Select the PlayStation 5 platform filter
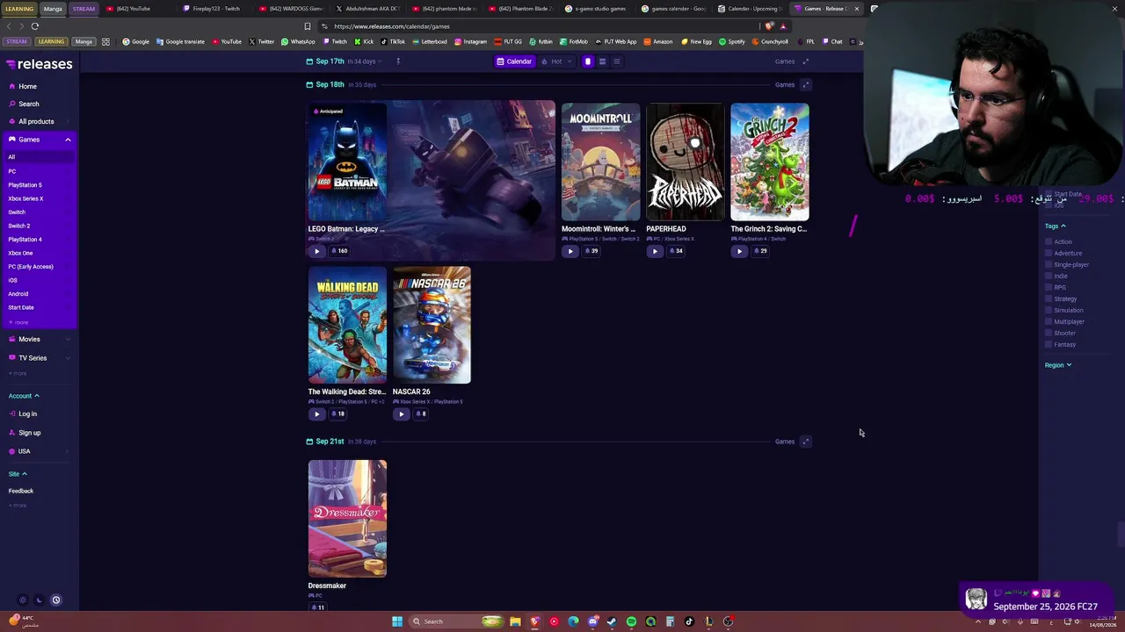Image resolution: width=1125 pixels, height=632 pixels. [25, 185]
